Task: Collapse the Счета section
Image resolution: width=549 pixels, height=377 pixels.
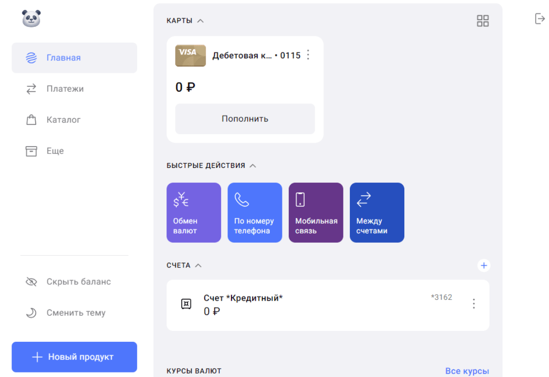Action: [198, 266]
